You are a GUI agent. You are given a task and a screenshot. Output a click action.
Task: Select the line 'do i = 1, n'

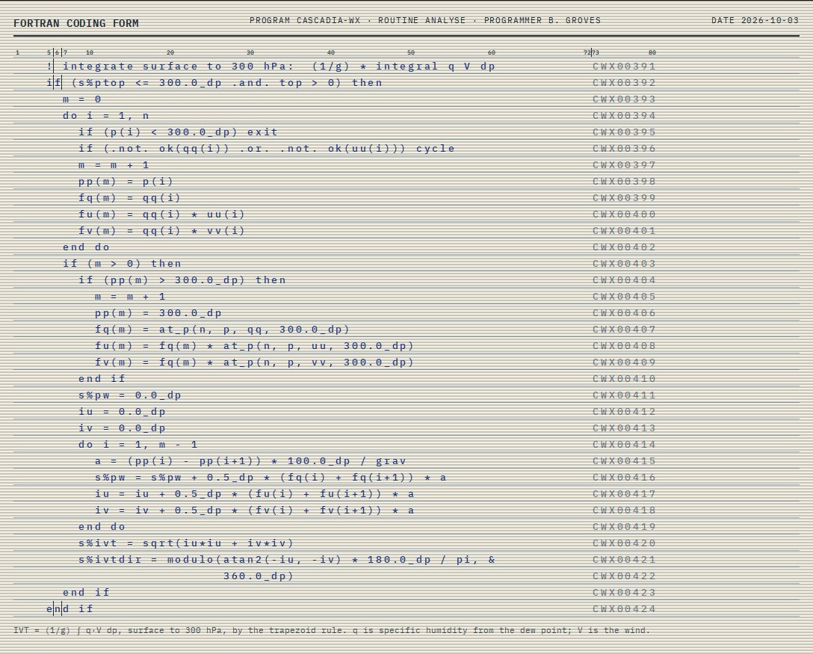point(106,116)
